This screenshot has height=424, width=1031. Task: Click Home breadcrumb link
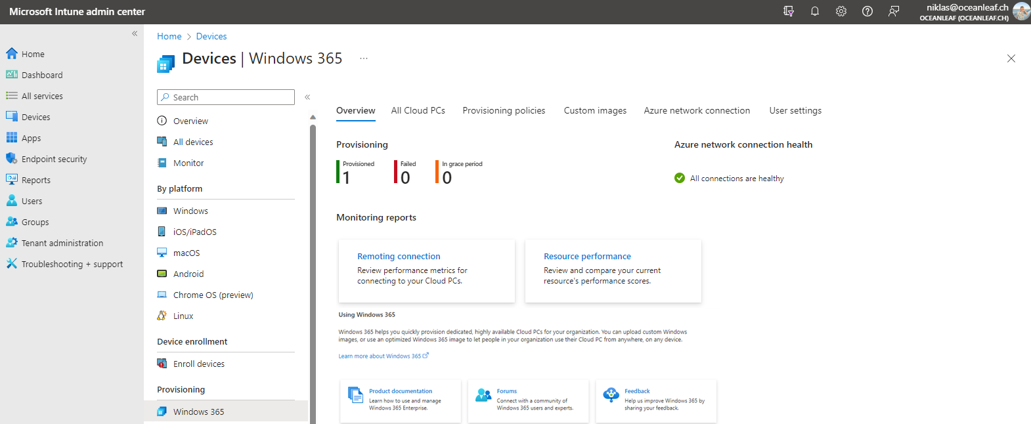169,36
